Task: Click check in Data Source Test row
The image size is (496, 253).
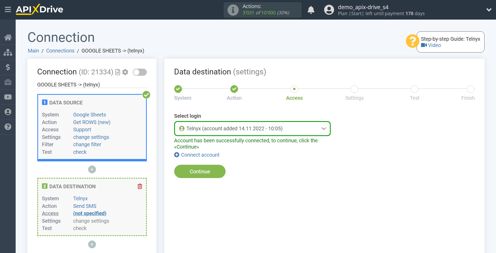Action: coord(80,152)
